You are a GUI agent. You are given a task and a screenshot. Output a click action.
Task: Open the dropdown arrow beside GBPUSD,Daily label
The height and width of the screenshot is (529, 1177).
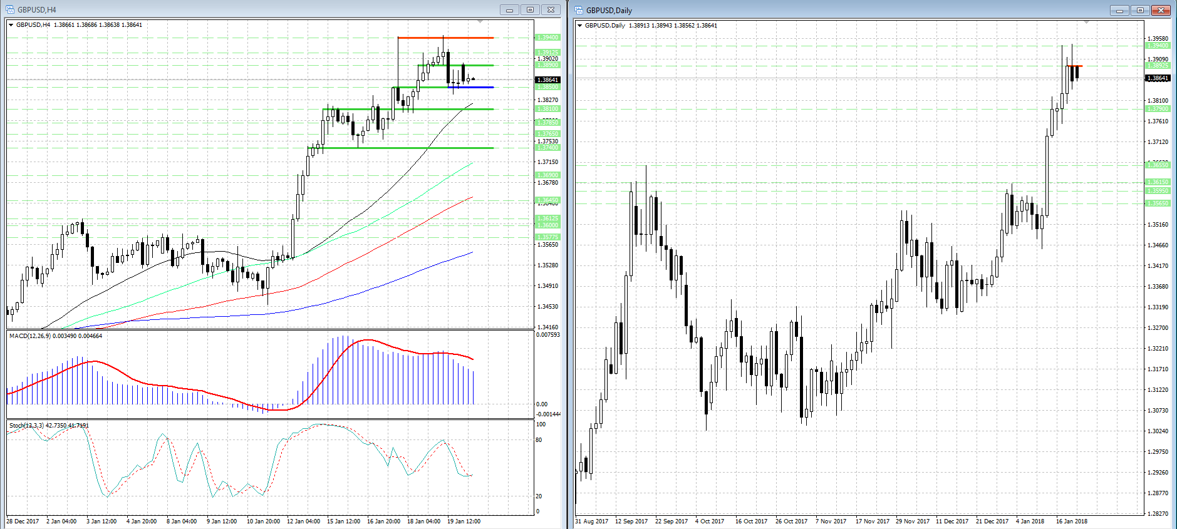tap(580, 26)
